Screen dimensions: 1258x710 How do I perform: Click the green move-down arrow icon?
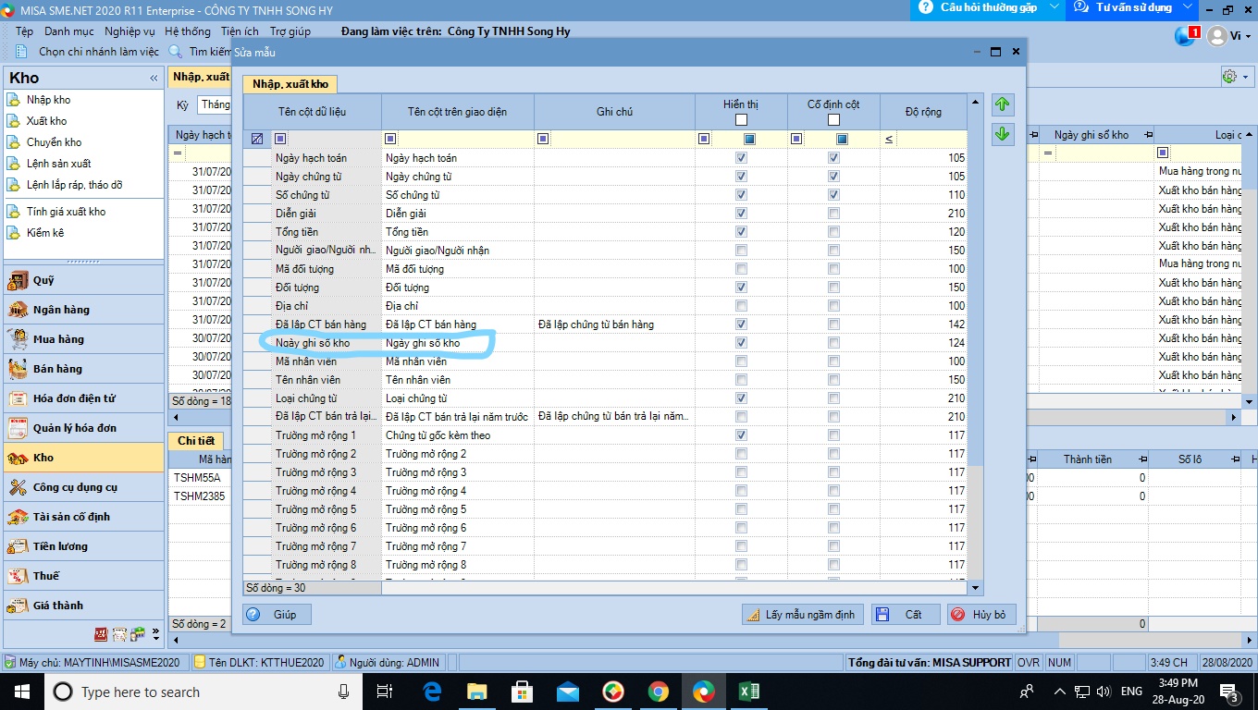(x=1002, y=134)
